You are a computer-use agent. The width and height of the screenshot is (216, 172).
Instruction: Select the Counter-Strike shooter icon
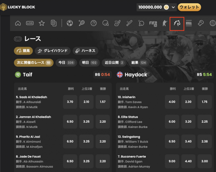[x=165, y=23]
